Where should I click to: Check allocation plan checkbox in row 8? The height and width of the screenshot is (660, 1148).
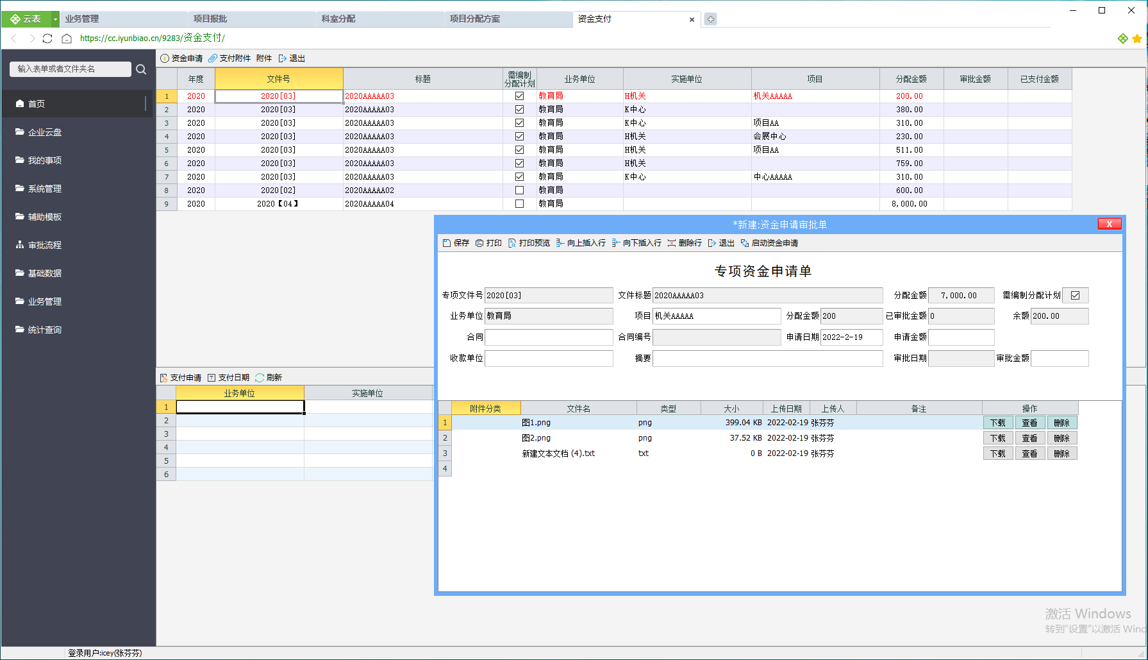520,190
